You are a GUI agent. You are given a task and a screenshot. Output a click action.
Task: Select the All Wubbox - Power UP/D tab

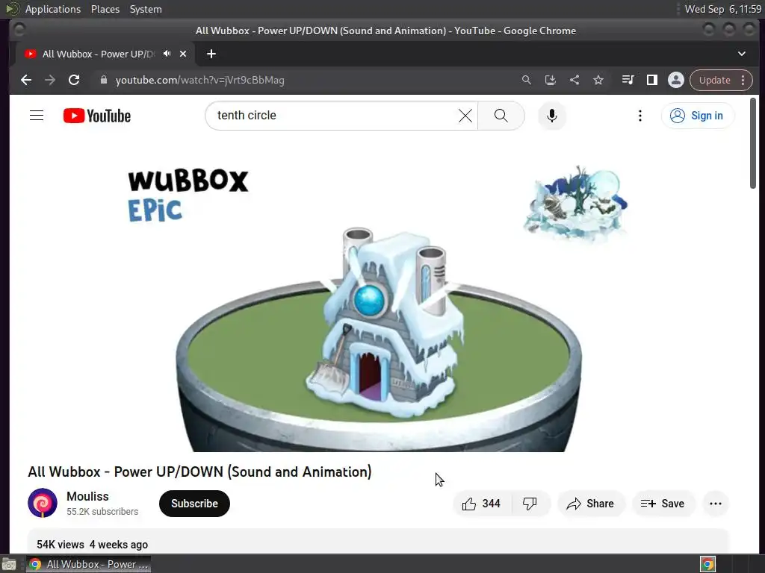(98, 54)
